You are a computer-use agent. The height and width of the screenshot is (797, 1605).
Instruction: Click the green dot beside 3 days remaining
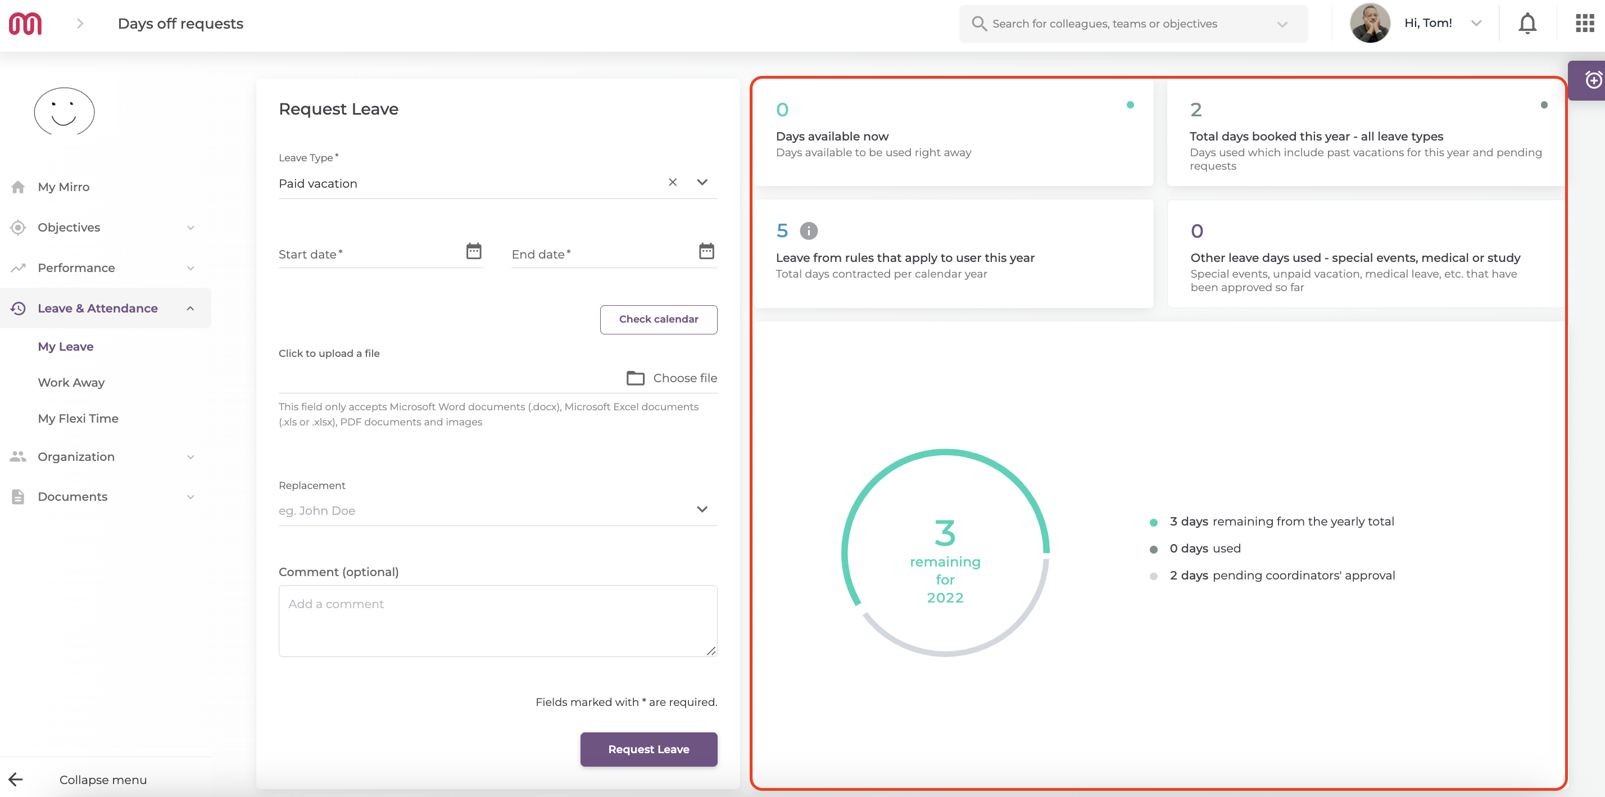pos(1153,522)
